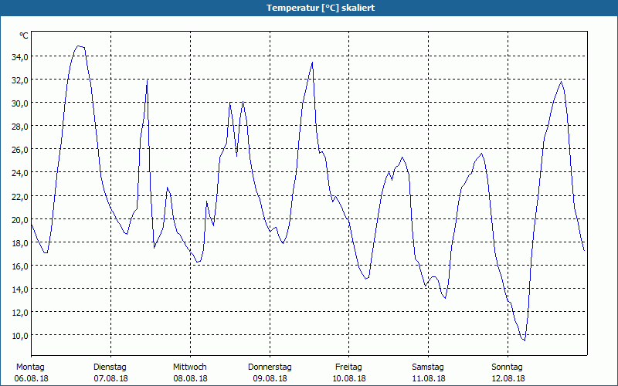The image size is (618, 386).
Task: Click the 30,0 y-axis label
Action: coord(20,103)
